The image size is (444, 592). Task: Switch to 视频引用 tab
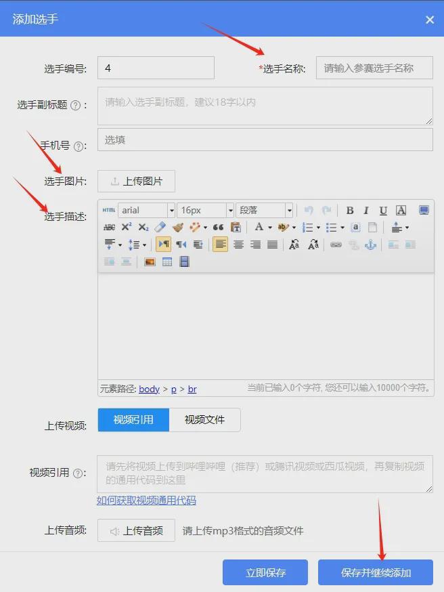(133, 419)
